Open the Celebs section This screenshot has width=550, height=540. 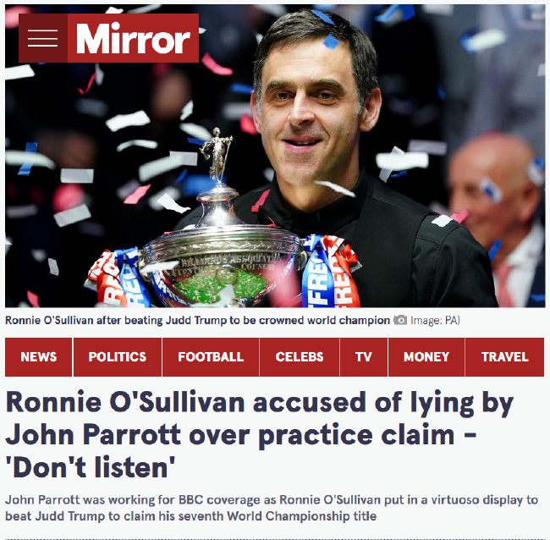click(300, 357)
